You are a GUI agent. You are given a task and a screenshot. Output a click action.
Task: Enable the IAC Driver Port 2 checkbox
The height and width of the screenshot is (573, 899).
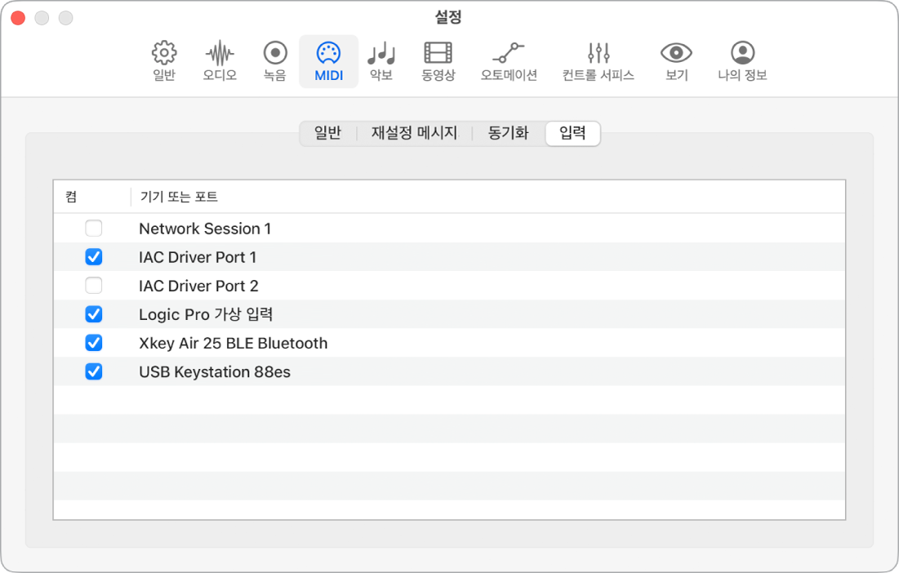point(94,286)
